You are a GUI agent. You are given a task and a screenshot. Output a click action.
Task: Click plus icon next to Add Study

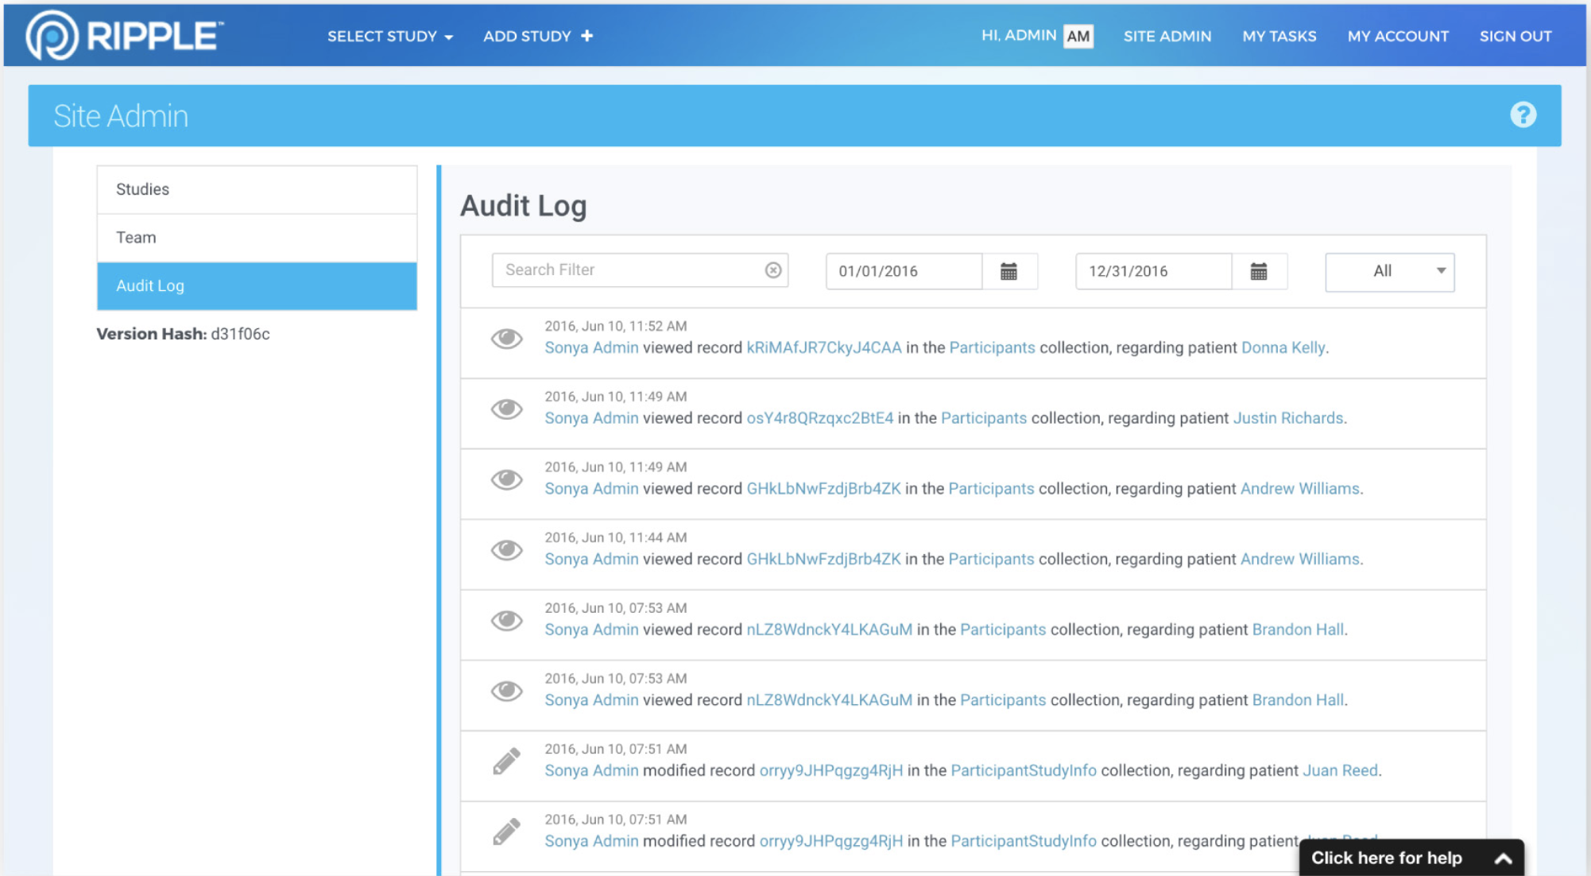tap(587, 36)
